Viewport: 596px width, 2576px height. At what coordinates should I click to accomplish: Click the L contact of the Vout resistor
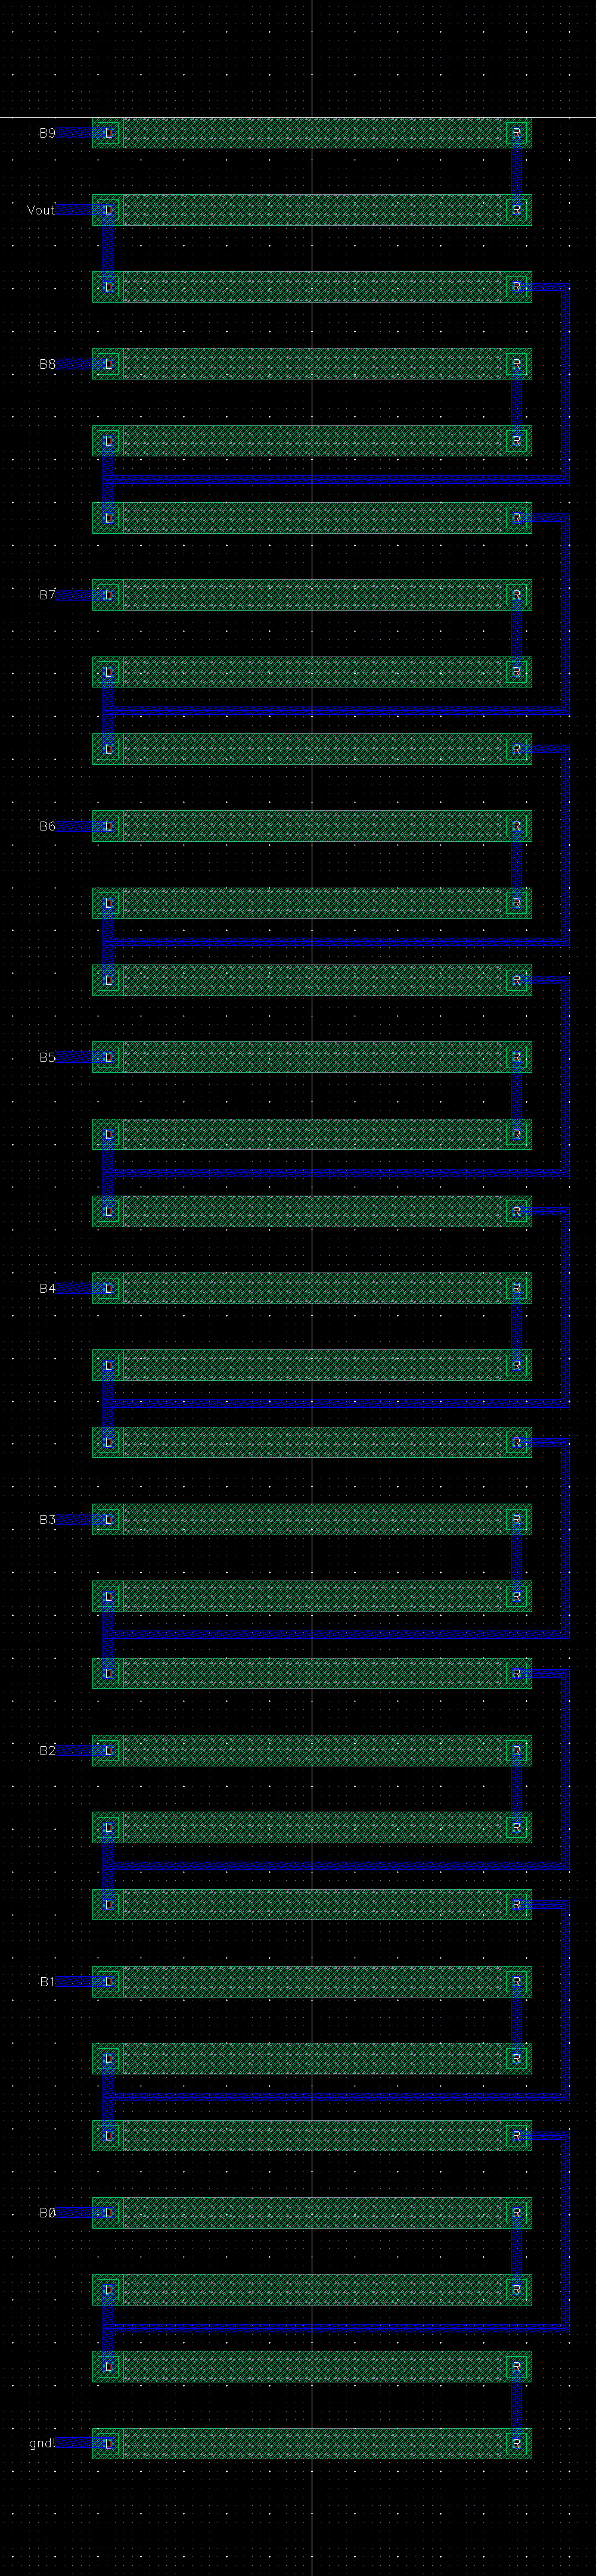(x=108, y=210)
